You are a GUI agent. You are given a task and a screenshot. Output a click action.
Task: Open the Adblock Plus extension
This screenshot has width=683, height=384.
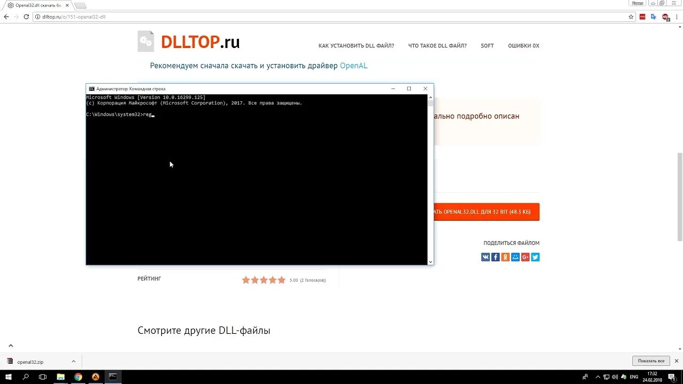(665, 17)
